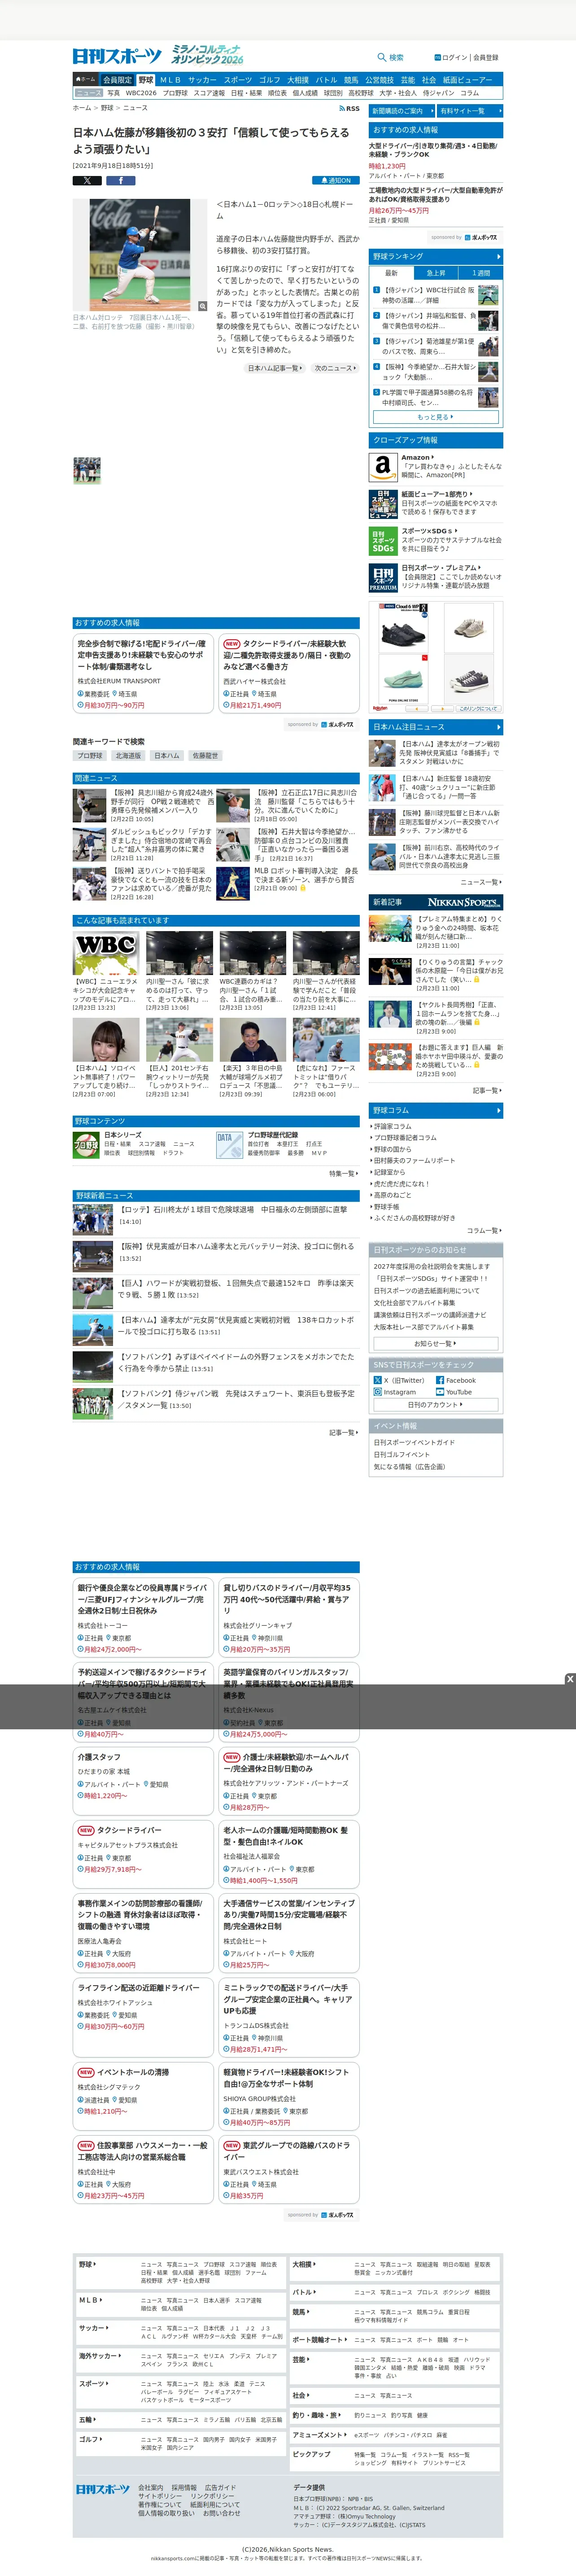Open the main article batting photo
The height and width of the screenshot is (2576, 576).
click(x=140, y=256)
